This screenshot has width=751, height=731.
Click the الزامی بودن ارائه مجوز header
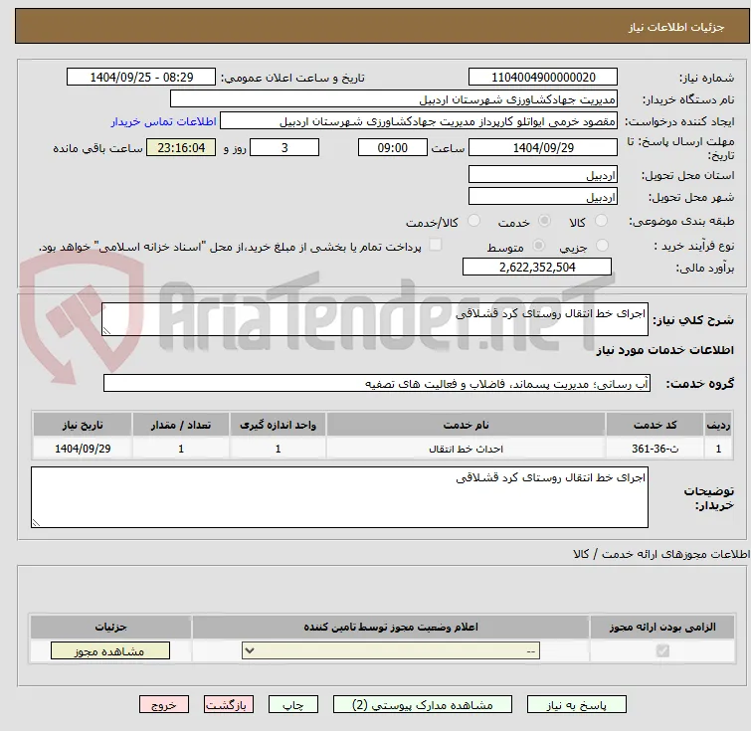click(662, 627)
